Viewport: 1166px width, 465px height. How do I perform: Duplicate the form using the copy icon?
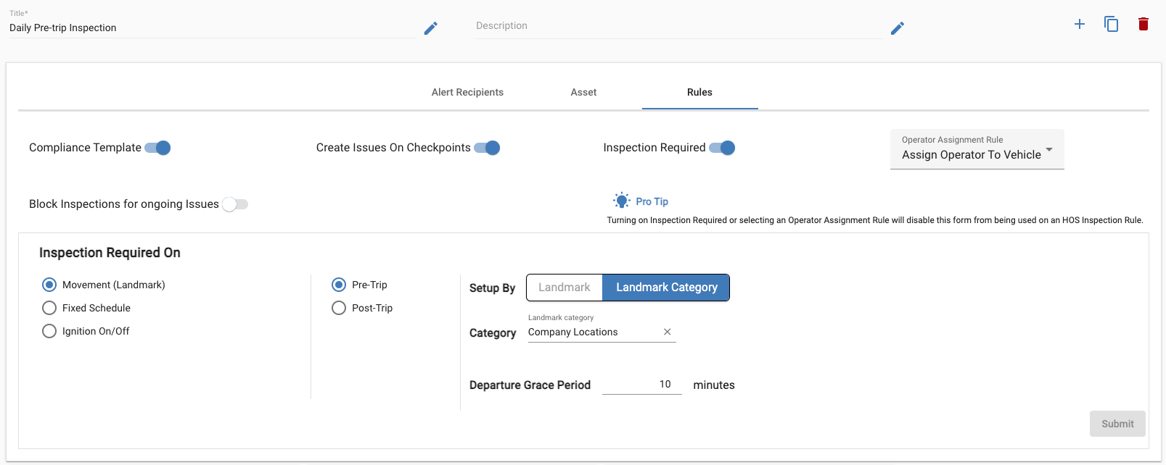point(1112,24)
